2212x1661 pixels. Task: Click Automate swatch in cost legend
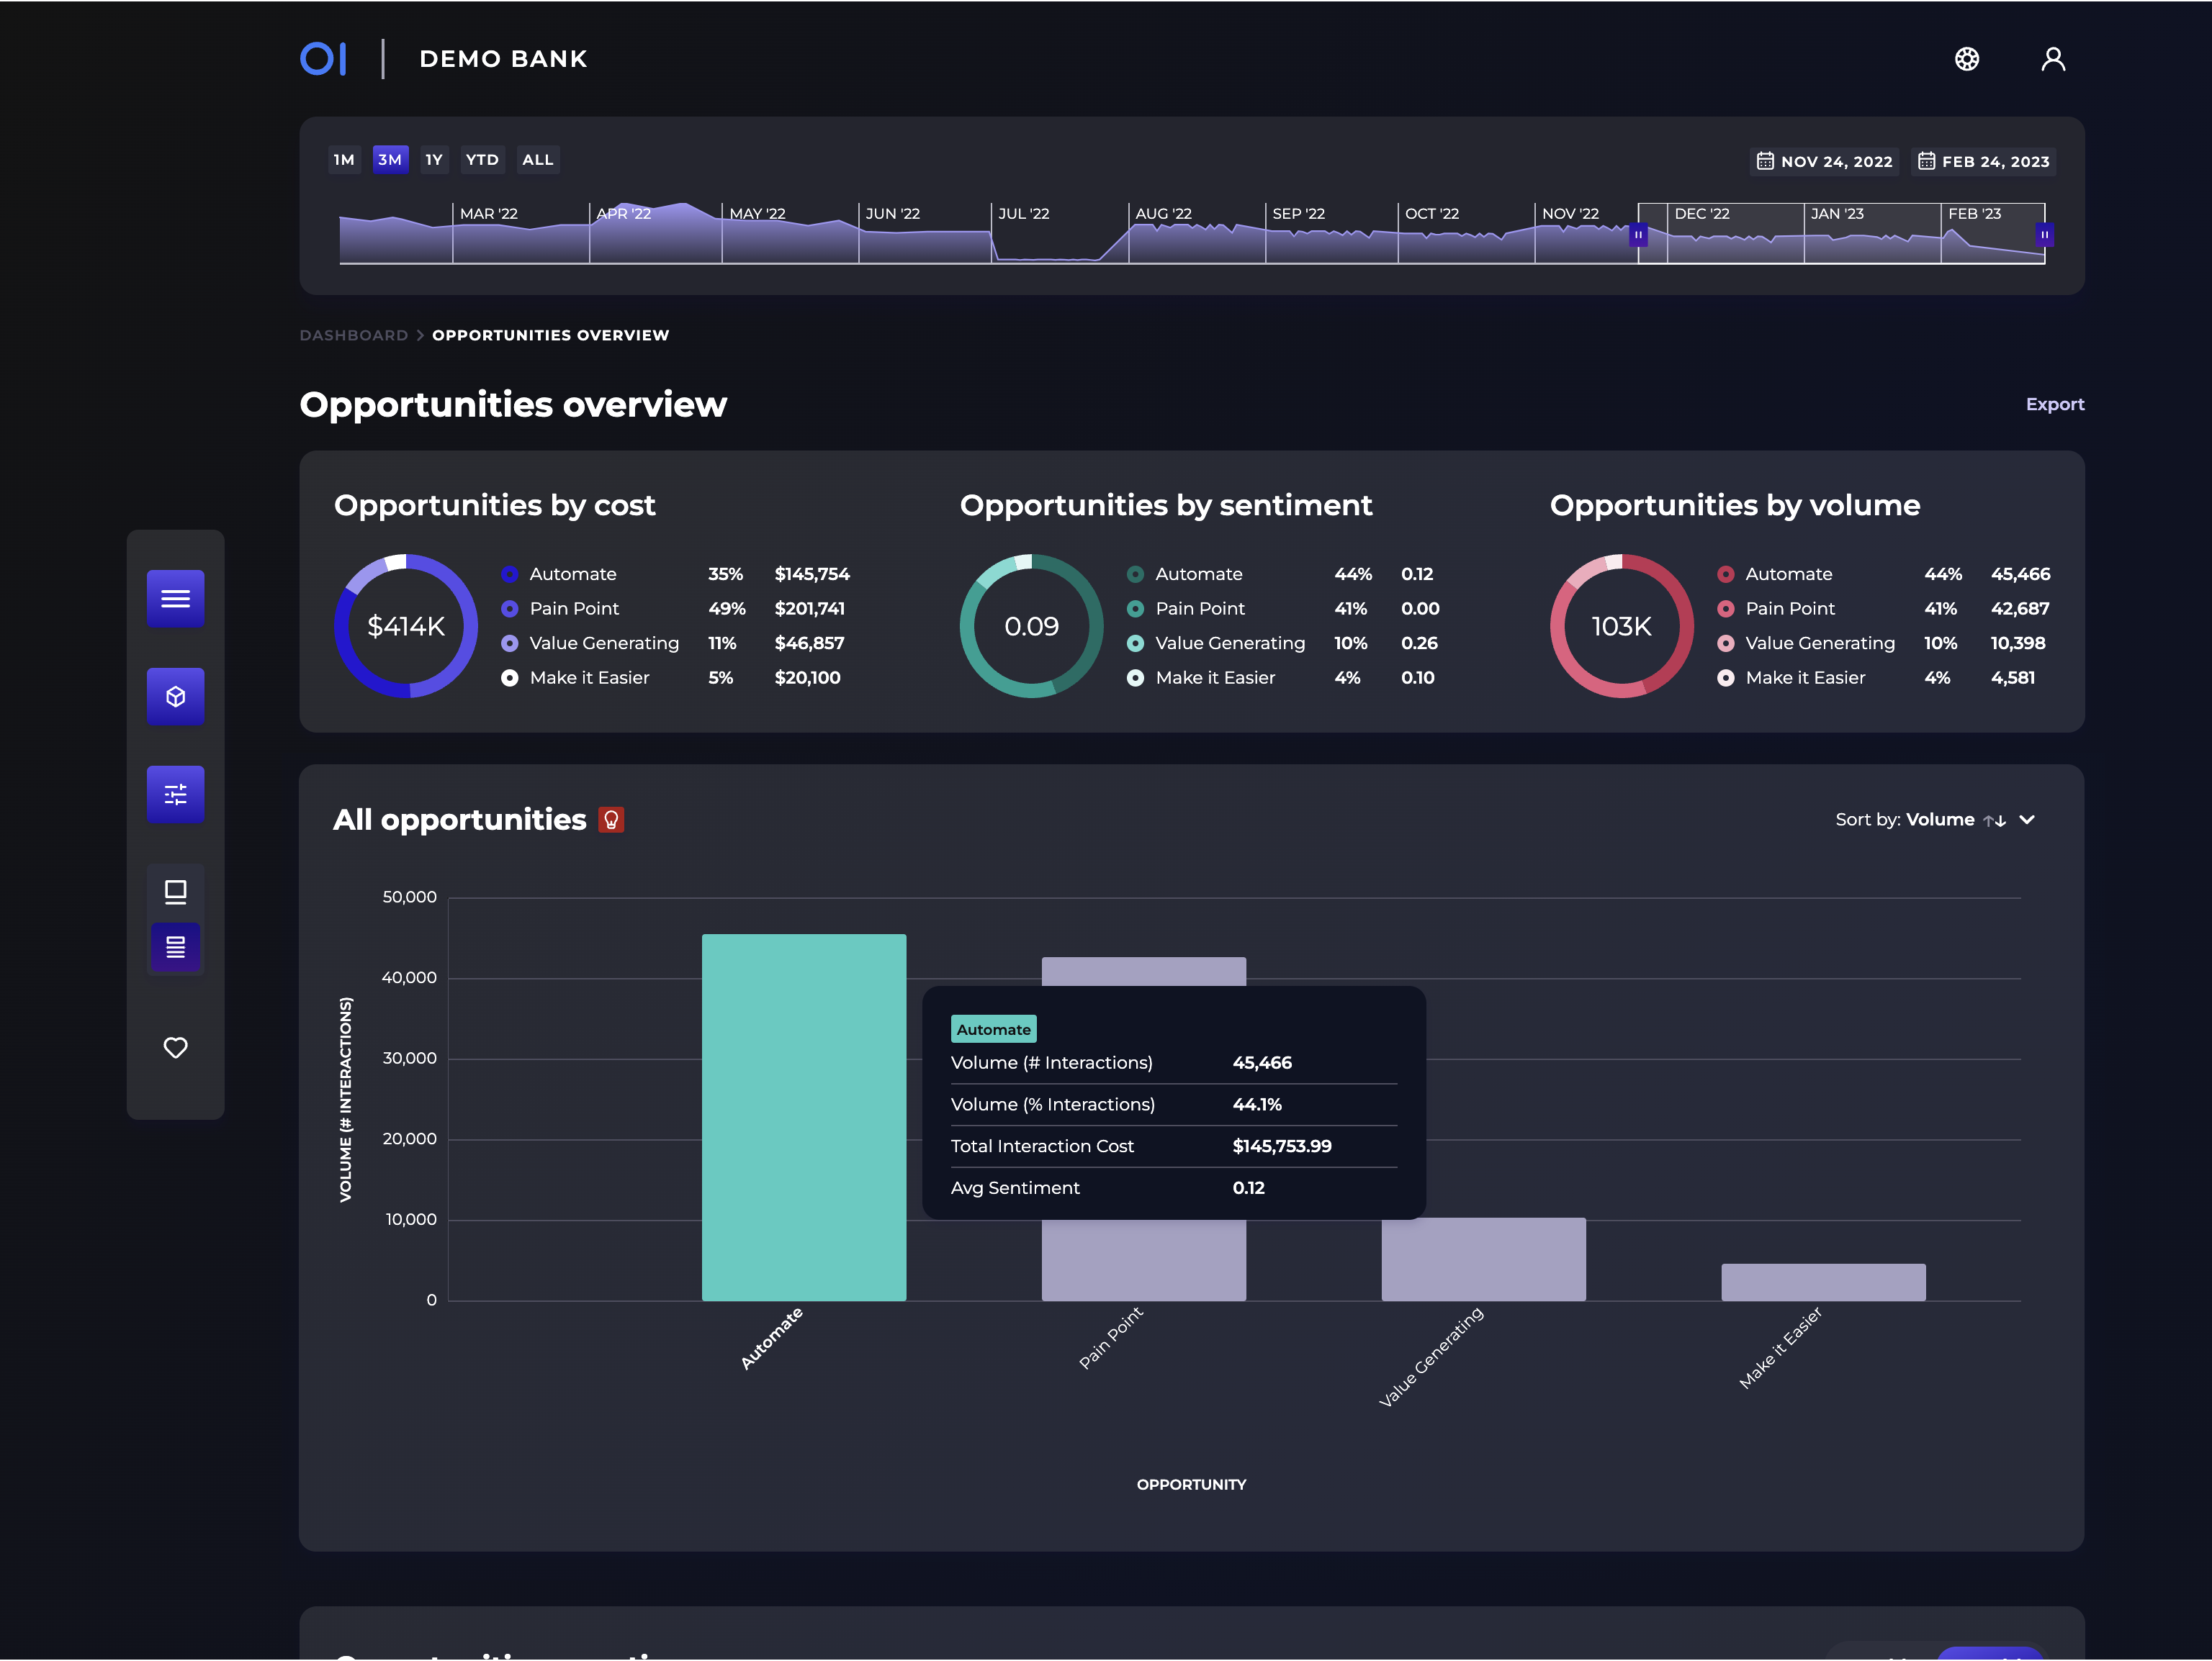tap(510, 574)
